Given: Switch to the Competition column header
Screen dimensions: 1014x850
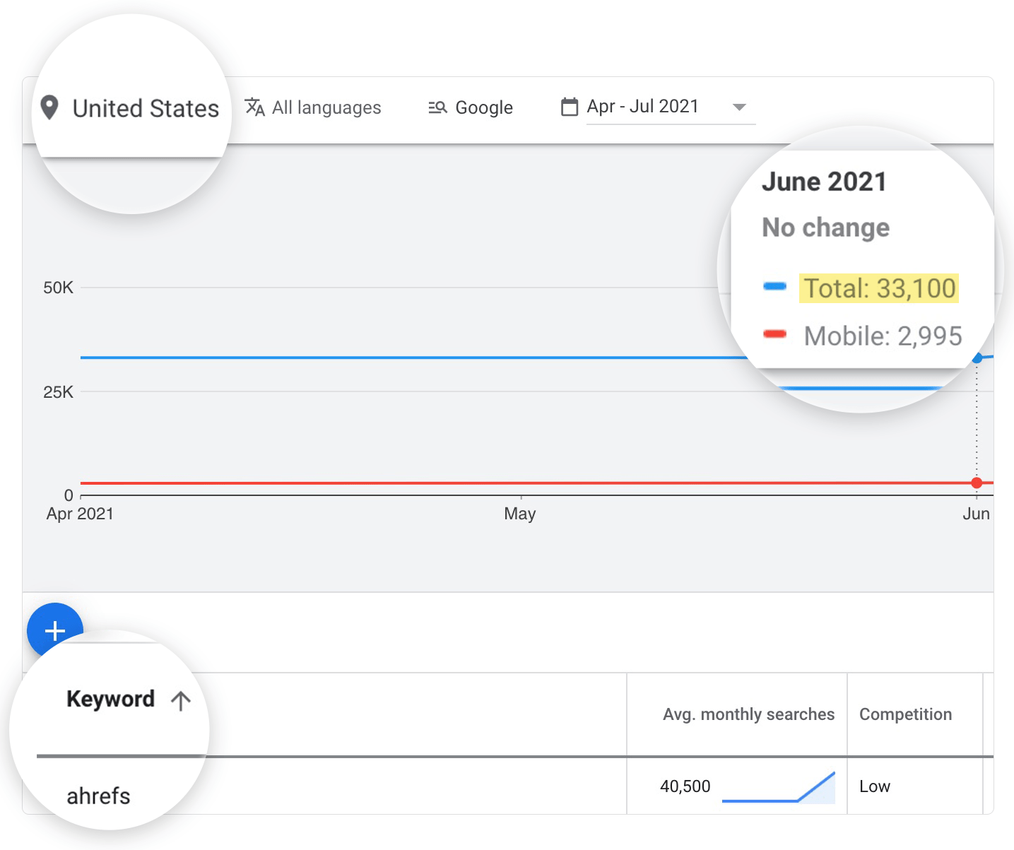Looking at the screenshot, I should (x=905, y=714).
